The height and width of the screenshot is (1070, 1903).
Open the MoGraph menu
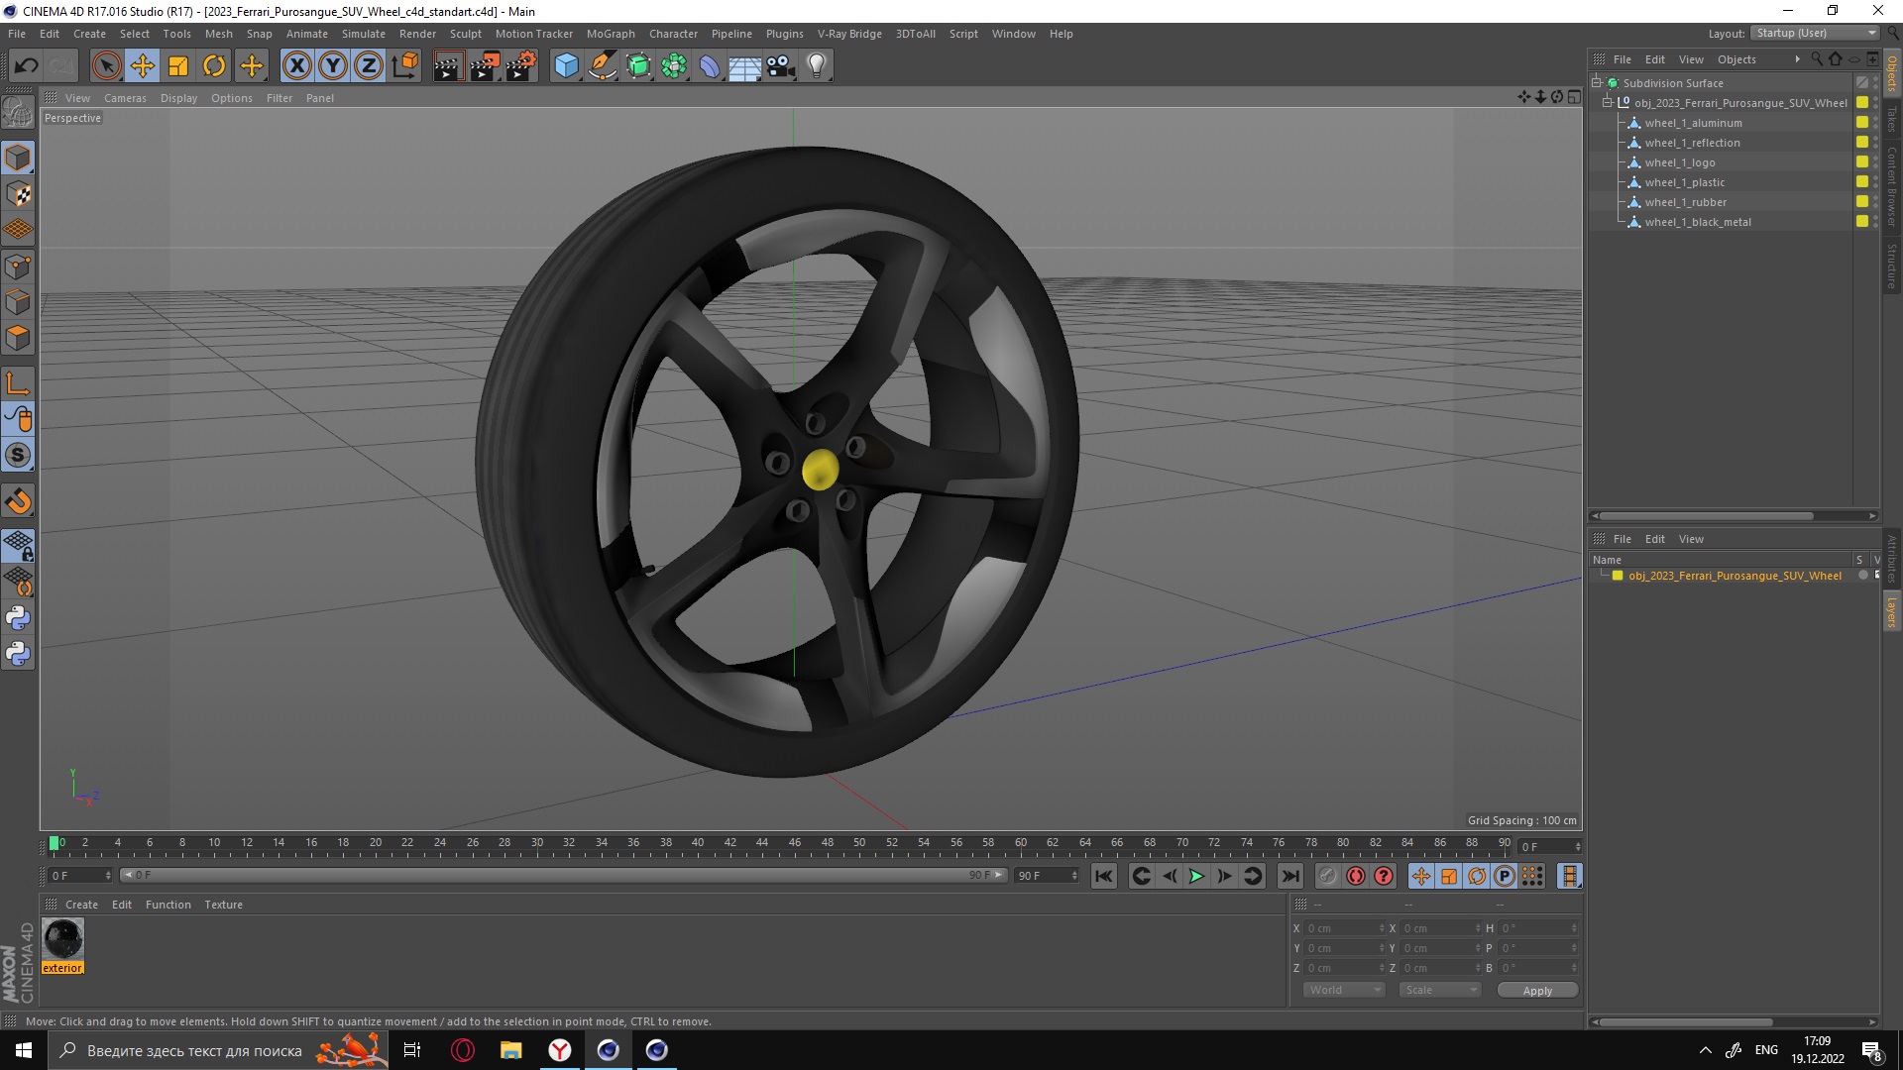[x=611, y=34]
